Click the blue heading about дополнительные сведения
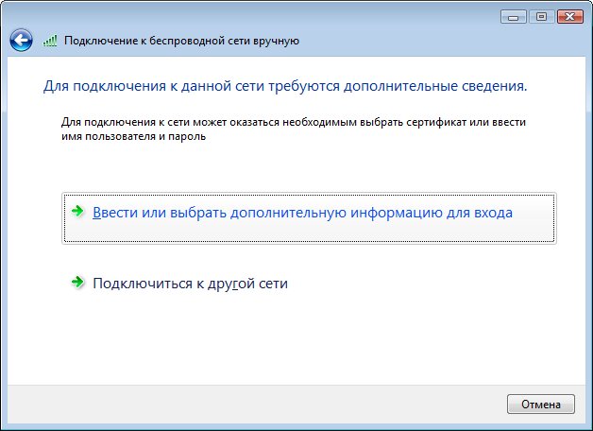593x431 pixels. click(285, 86)
